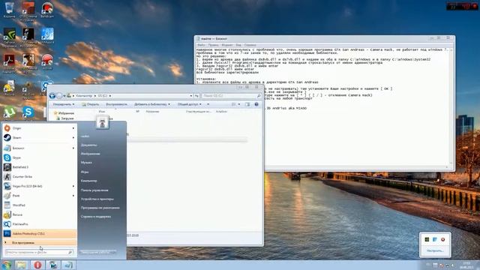Open Компьютер in the Start menu
This screenshot has width=480, height=270.
pos(89,181)
